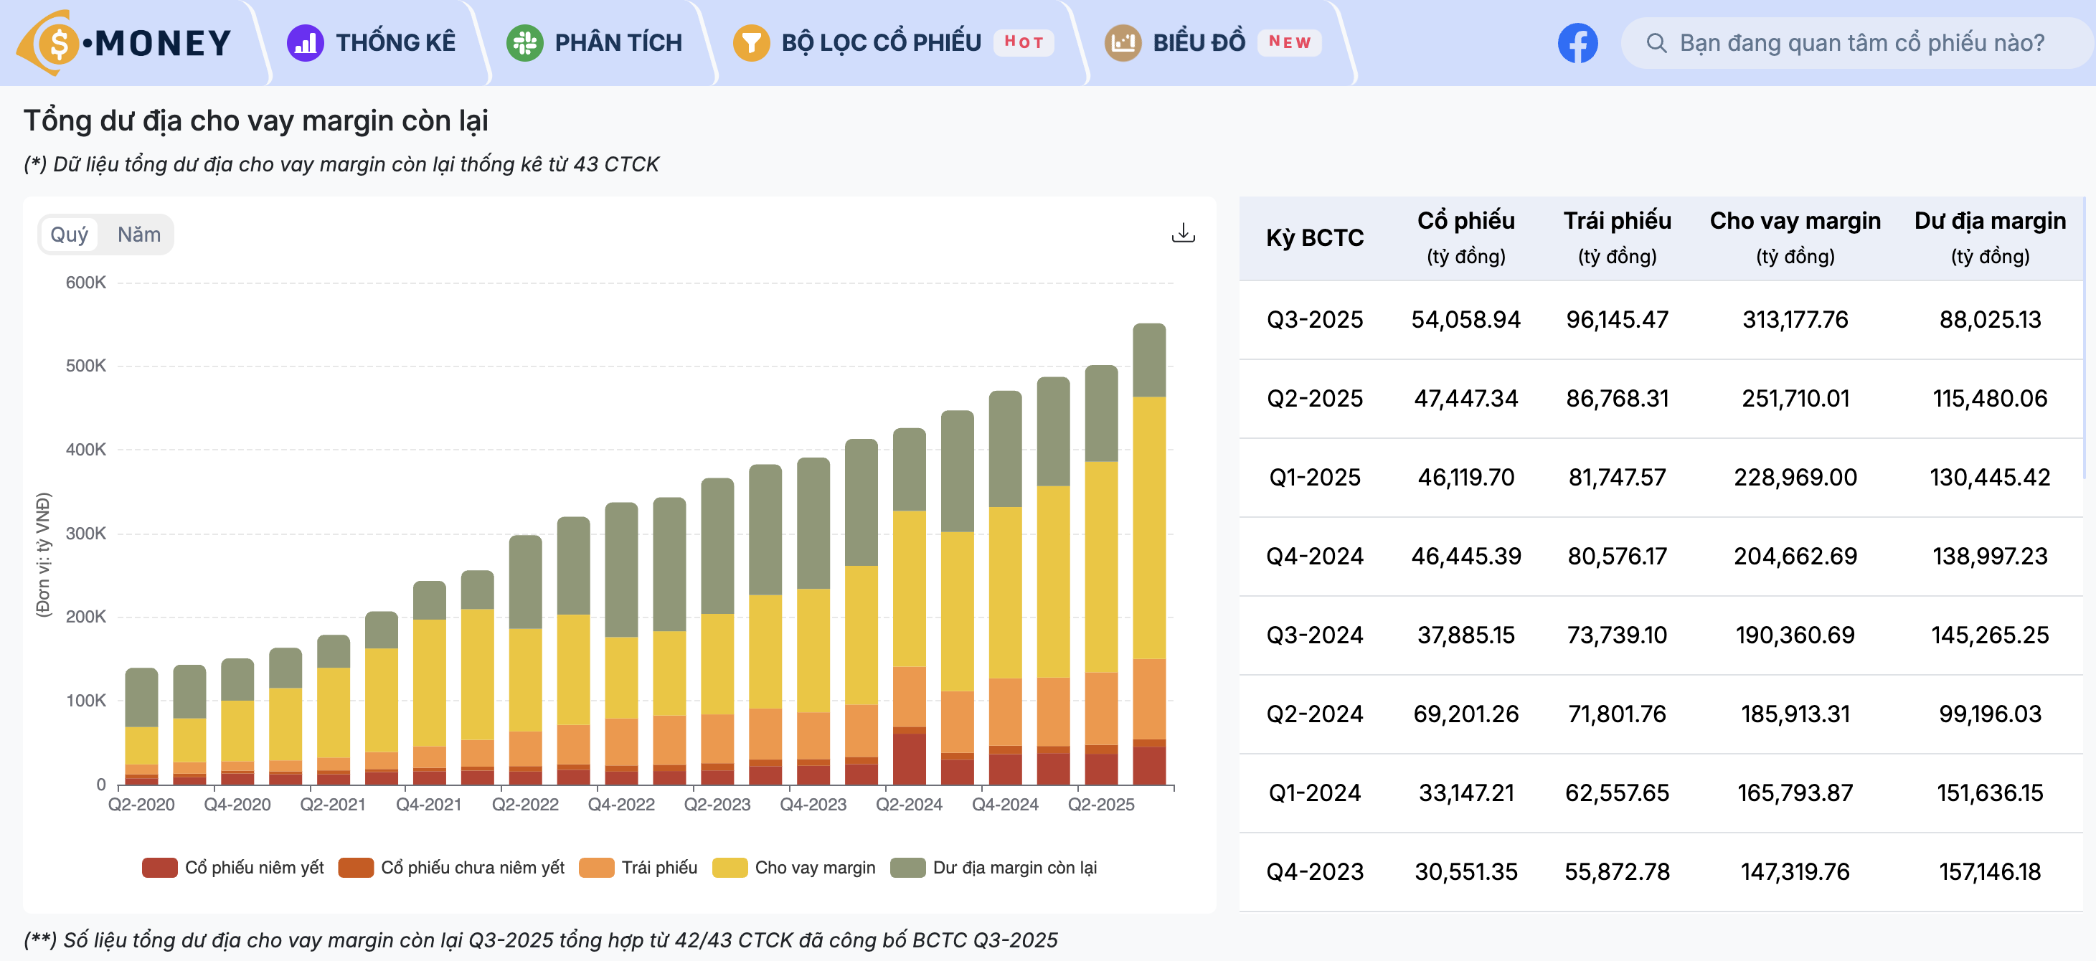Hide Trái phiếu series in legend

[658, 868]
